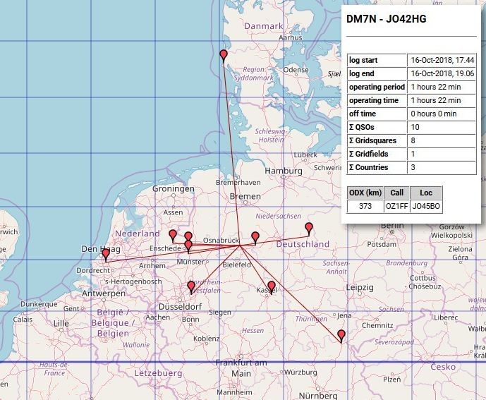Select the ODX distance value 373
The height and width of the screenshot is (400, 486).
click(x=365, y=206)
